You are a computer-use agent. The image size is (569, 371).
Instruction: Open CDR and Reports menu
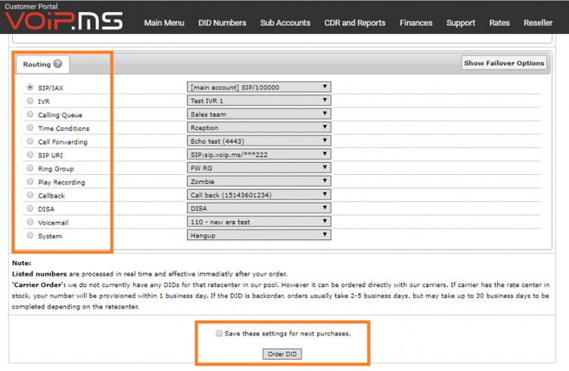[355, 23]
